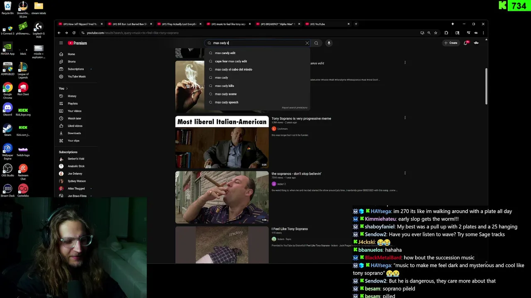The width and height of the screenshot is (531, 298).
Task: Open YouTube notifications bell
Action: tap(465, 43)
